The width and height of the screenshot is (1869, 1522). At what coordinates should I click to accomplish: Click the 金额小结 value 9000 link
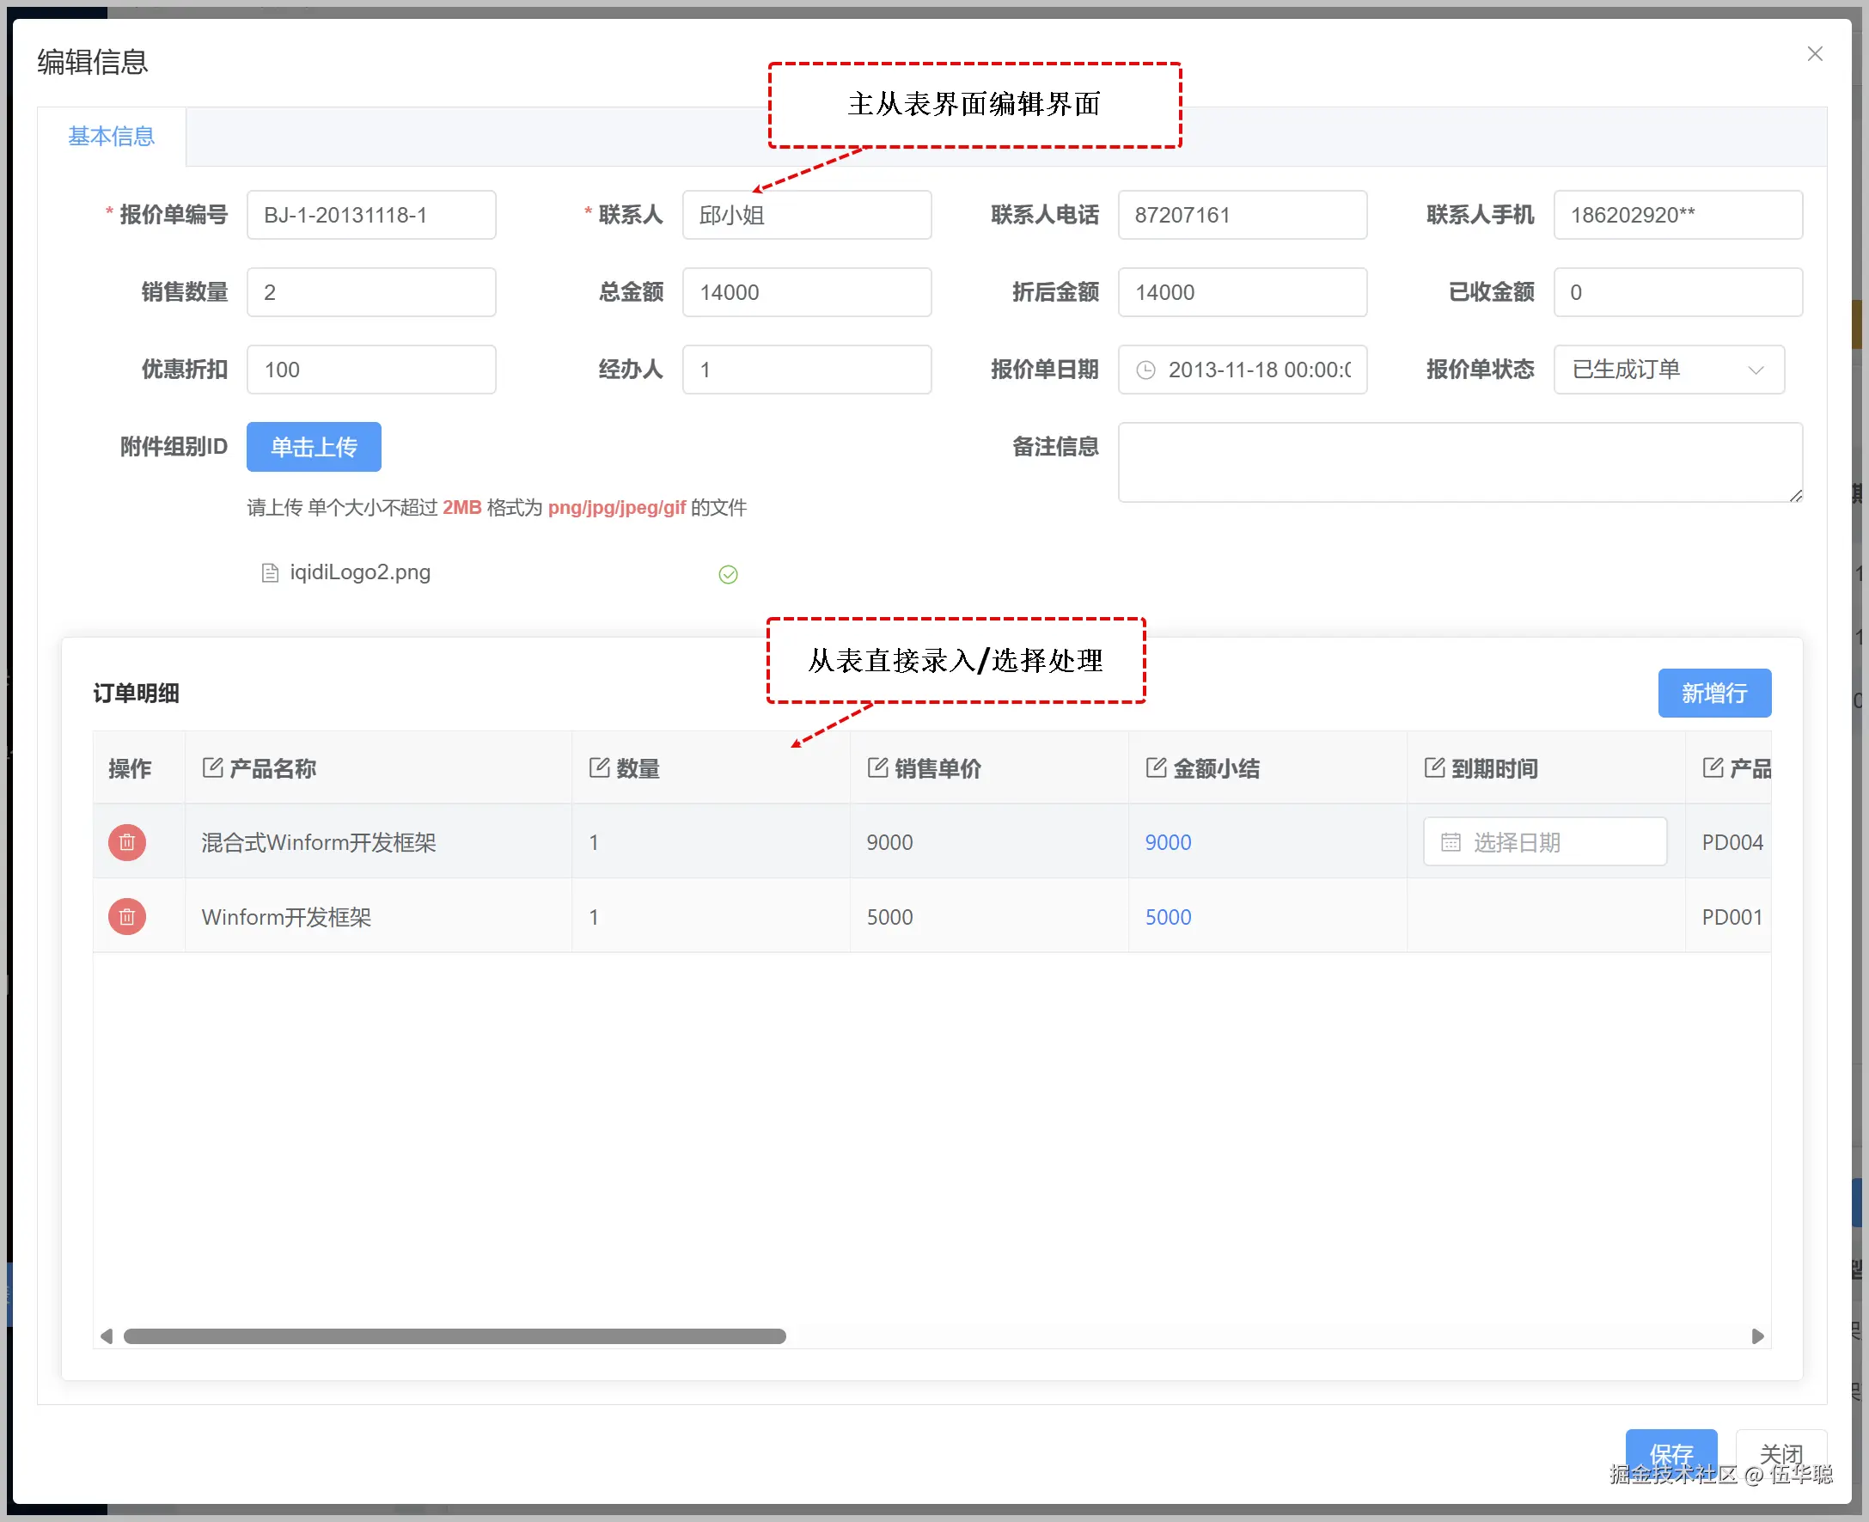(x=1168, y=842)
